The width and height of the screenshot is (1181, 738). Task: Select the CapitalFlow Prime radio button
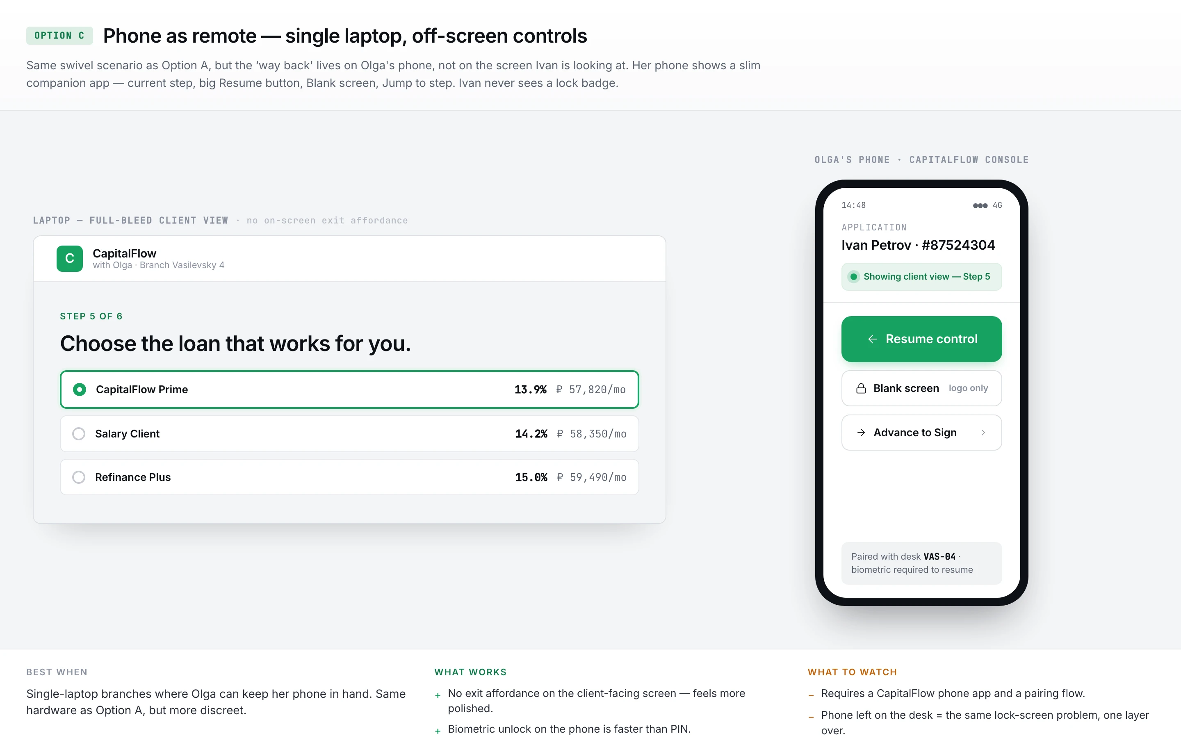[80, 389]
